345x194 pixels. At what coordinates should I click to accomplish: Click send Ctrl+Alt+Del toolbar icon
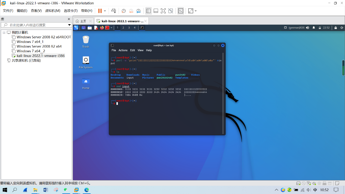114,11
